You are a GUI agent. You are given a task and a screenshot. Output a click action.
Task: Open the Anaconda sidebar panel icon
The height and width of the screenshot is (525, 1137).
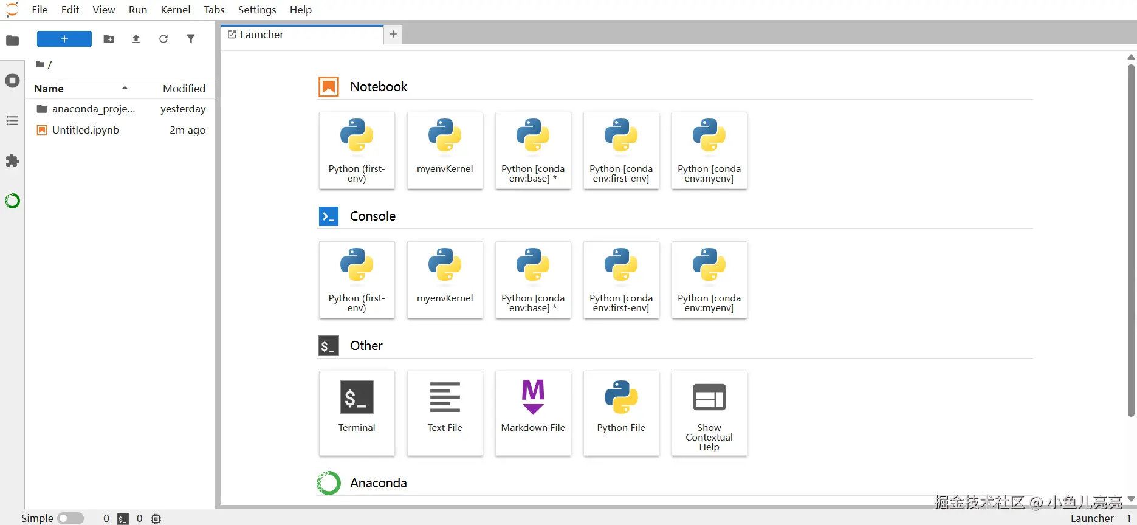tap(12, 201)
